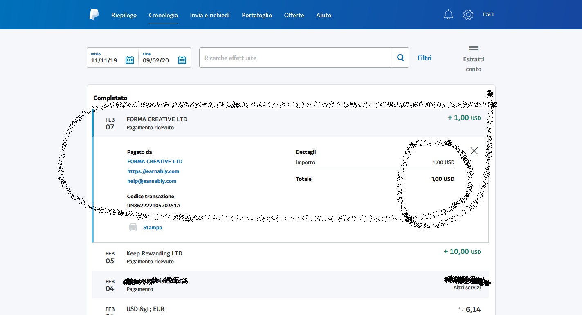Click the PayPal logo icon
This screenshot has height=315, width=582.
pos(94,15)
